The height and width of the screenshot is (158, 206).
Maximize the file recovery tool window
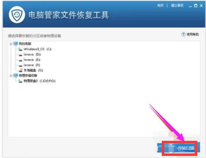click(x=195, y=6)
